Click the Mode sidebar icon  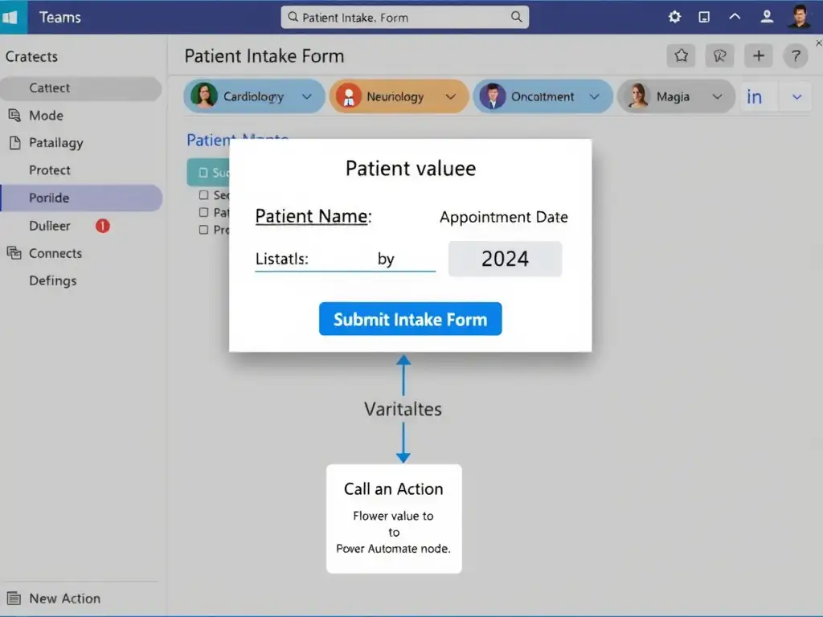[14, 115]
